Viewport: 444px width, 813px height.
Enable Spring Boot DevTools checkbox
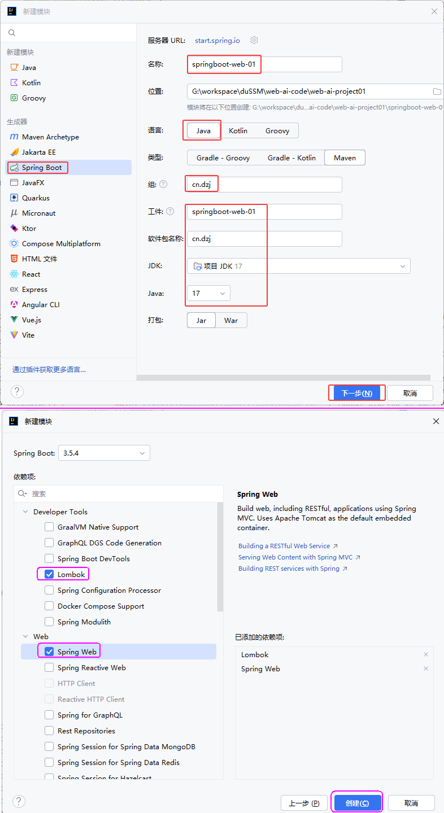point(49,559)
